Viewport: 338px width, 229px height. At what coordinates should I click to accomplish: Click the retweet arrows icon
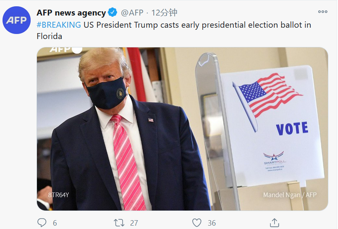tap(119, 222)
